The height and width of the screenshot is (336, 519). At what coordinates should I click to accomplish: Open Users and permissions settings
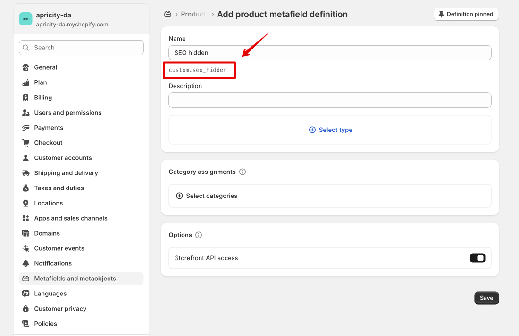coord(68,113)
